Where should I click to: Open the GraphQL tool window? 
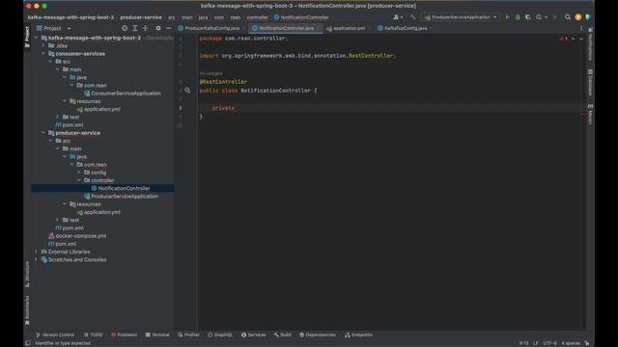pyautogui.click(x=220, y=334)
